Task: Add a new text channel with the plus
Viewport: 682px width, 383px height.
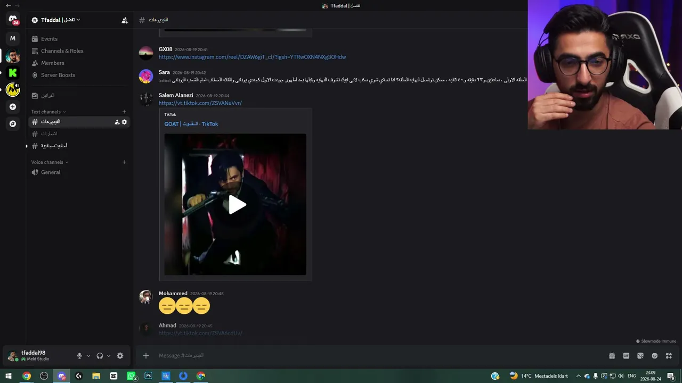Action: (x=124, y=112)
